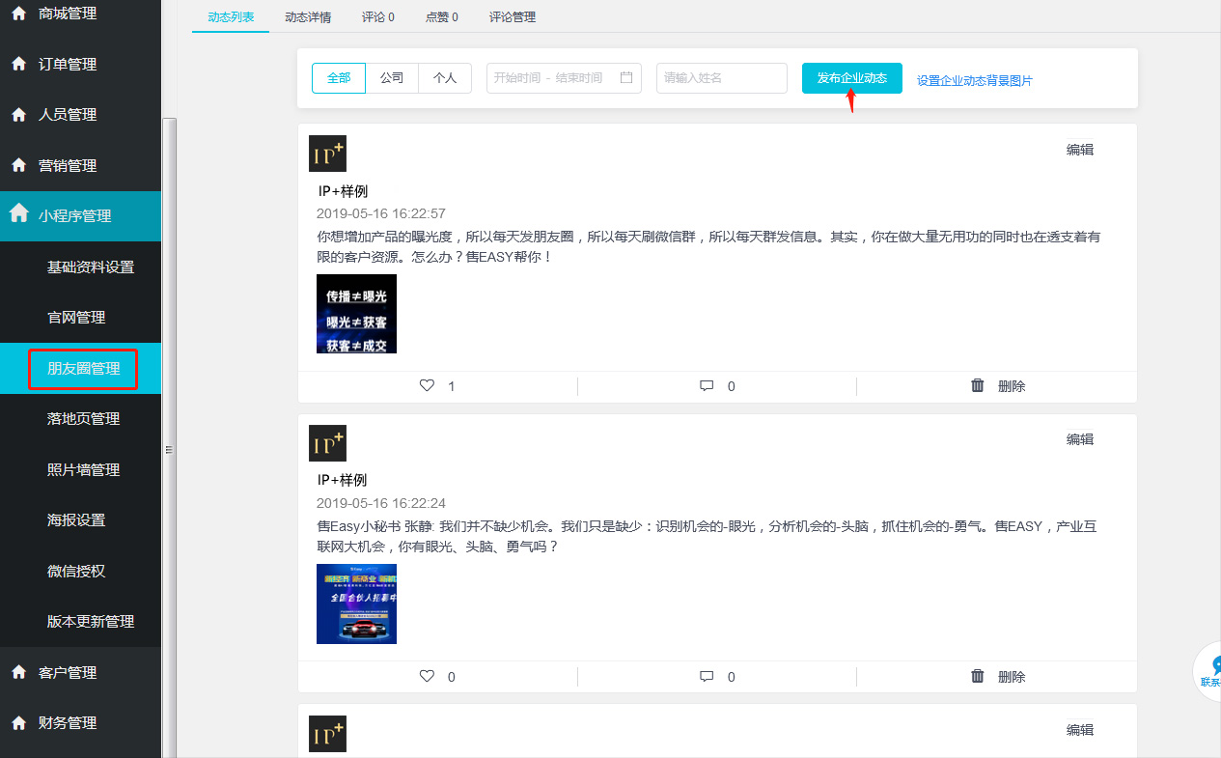
Task: Click the calendar icon in date range field
Action: click(x=626, y=78)
